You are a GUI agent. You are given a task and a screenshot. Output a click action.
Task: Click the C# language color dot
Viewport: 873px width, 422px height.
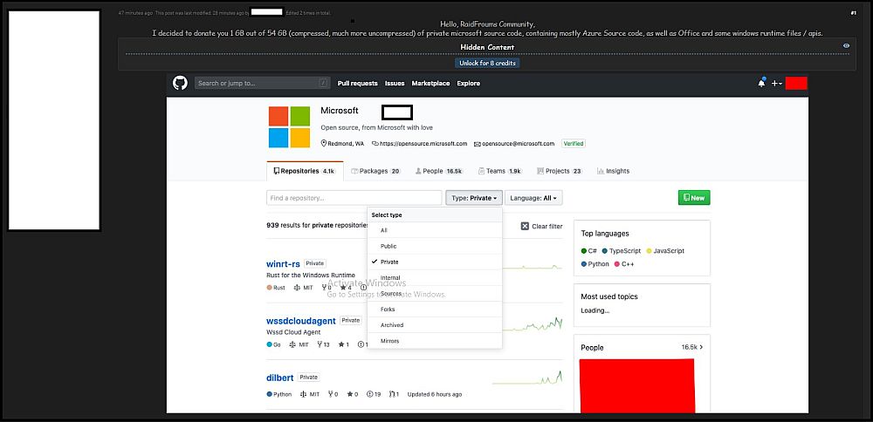(584, 251)
